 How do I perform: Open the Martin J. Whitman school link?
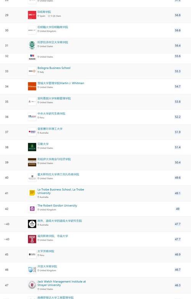[x=61, y=83]
